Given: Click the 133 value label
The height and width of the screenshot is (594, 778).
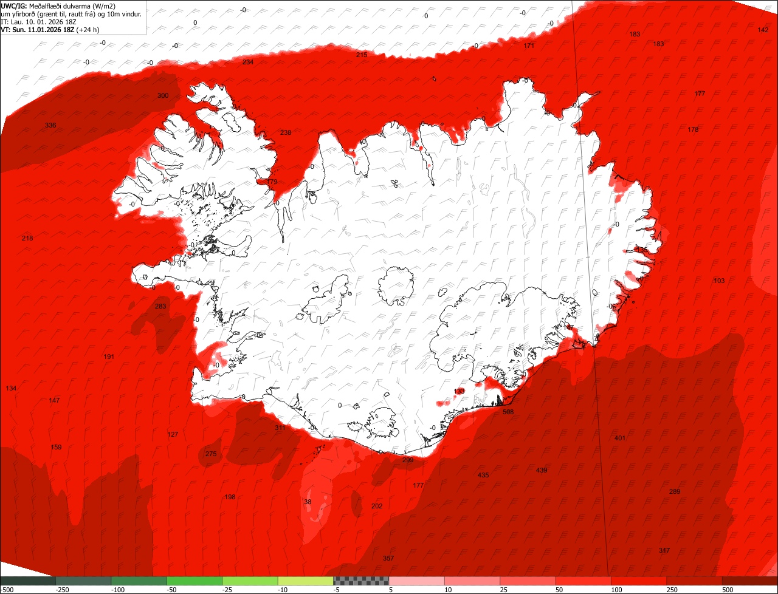Looking at the screenshot, I should click(460, 391).
